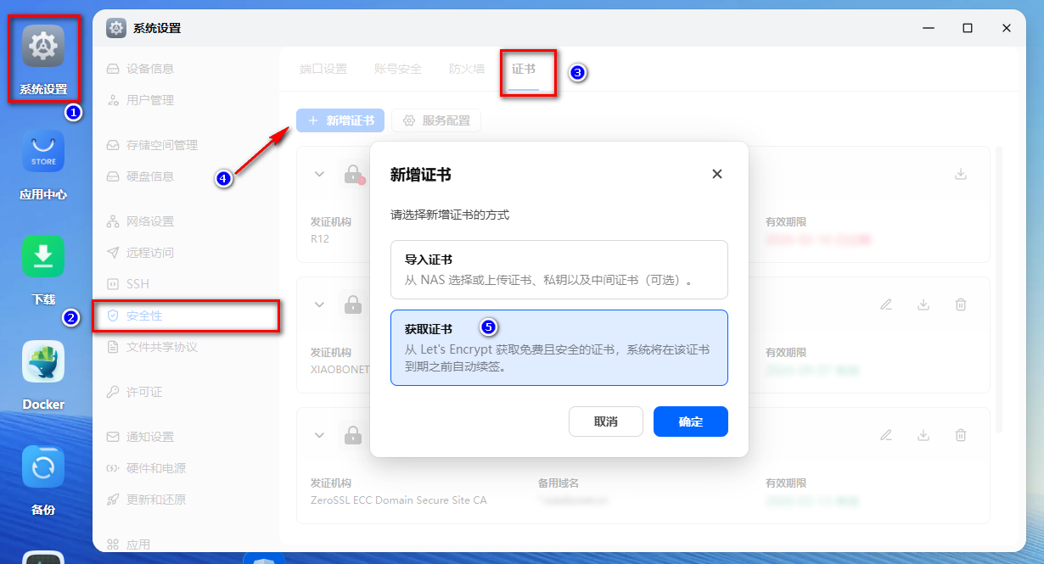Switch to the 防火墙 tab
Image resolution: width=1044 pixels, height=564 pixels.
click(467, 69)
